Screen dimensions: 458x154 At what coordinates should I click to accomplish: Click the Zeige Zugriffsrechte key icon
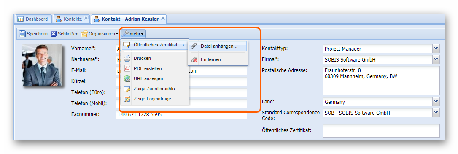click(x=127, y=89)
